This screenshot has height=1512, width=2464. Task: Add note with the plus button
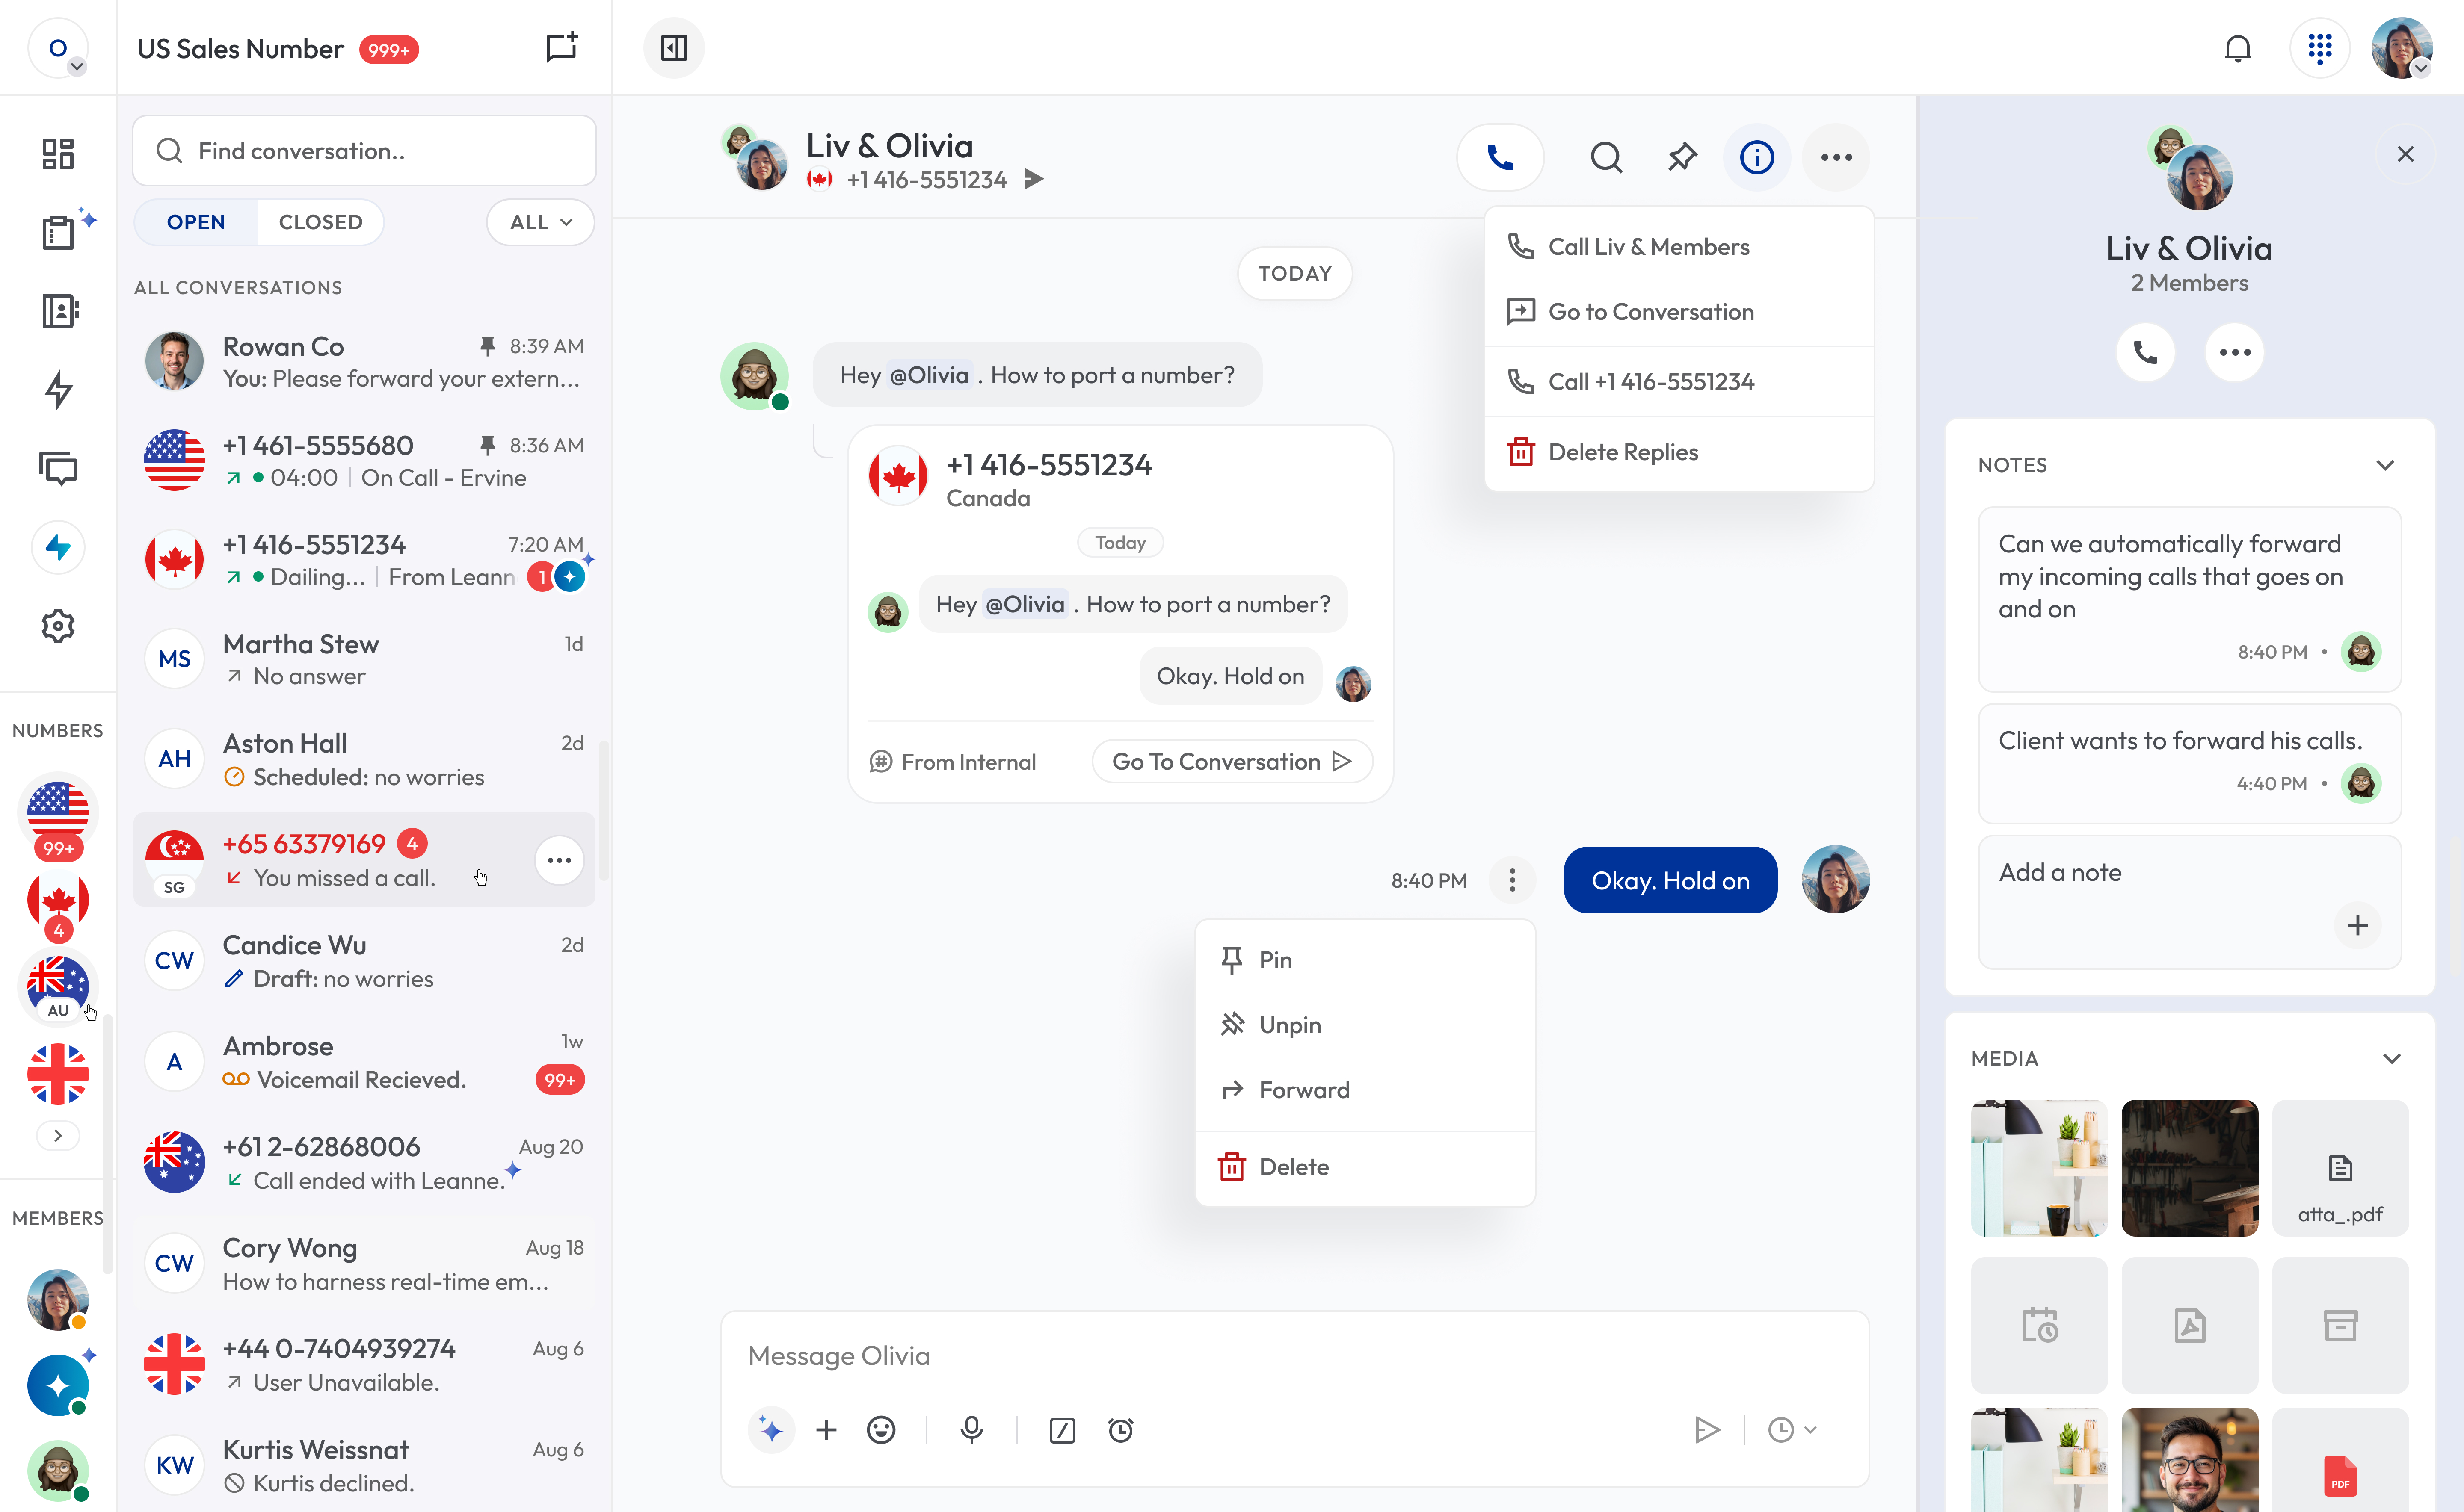[2357, 925]
